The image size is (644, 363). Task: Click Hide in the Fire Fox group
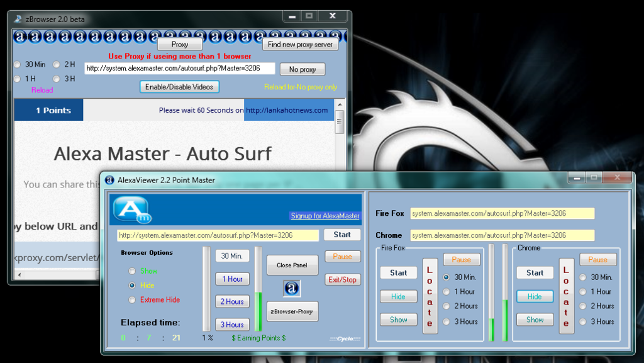point(398,296)
